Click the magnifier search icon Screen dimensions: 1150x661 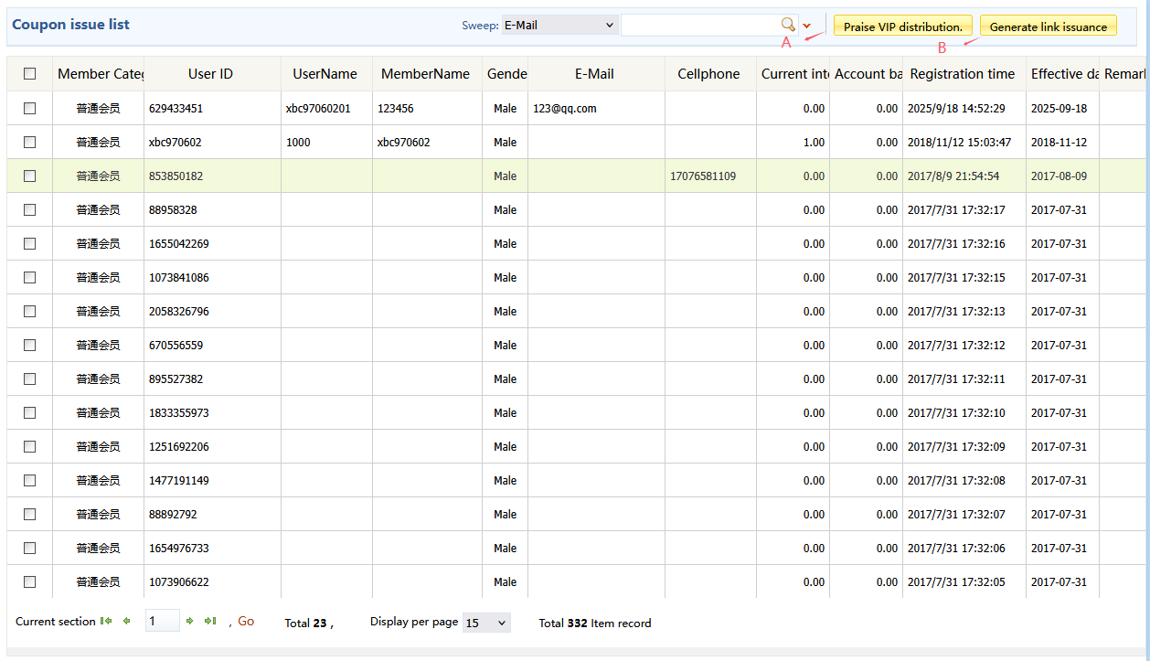click(788, 26)
